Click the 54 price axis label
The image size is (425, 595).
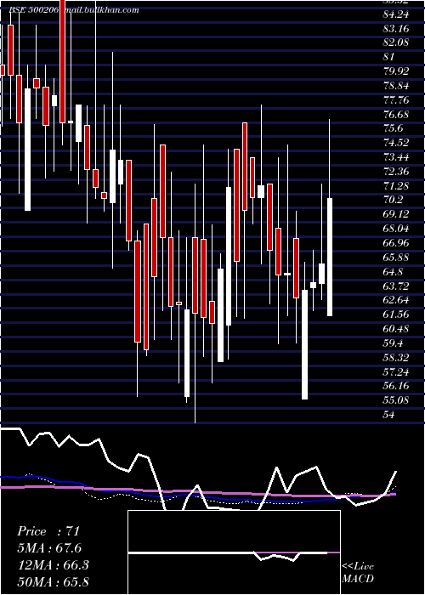point(389,415)
